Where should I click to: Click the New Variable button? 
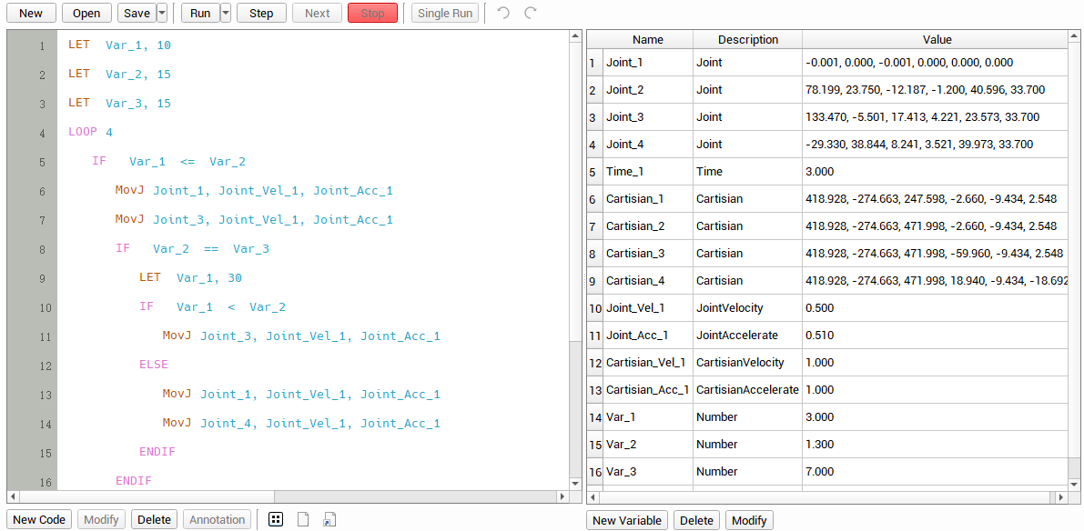[x=626, y=520]
